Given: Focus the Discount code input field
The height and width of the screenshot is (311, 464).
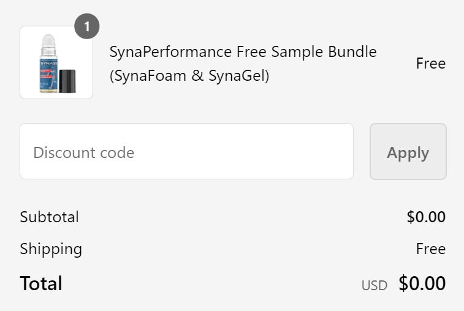Looking at the screenshot, I should click(x=186, y=151).
